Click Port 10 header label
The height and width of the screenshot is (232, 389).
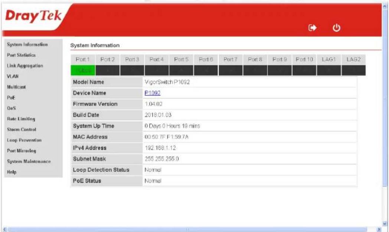coord(304,59)
